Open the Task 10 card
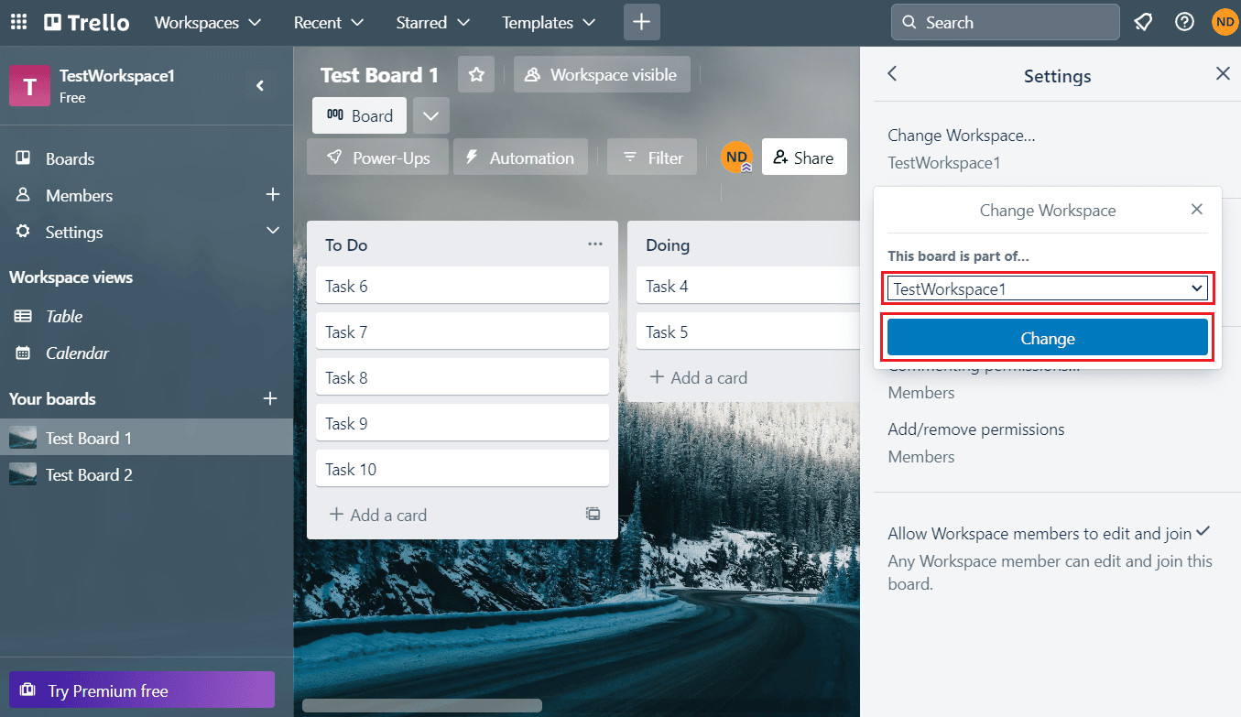1241x717 pixels. point(463,469)
